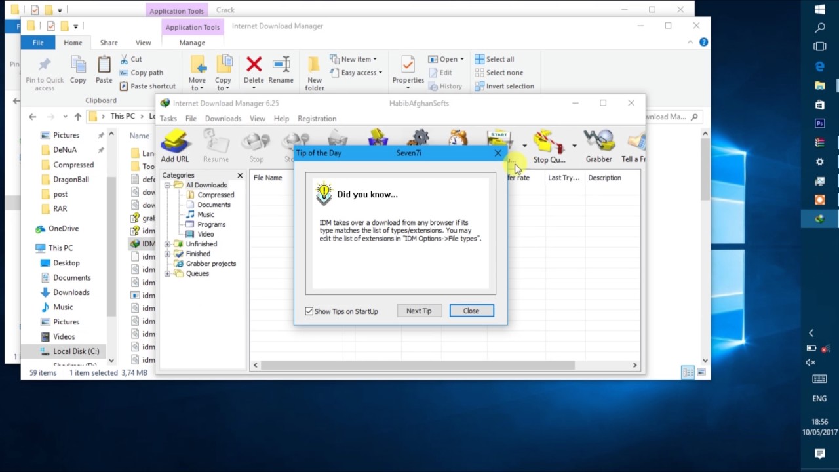Screen dimensions: 839x472
Task: Click the scheduler clock icon in IDM toolbar
Action: [x=458, y=138]
